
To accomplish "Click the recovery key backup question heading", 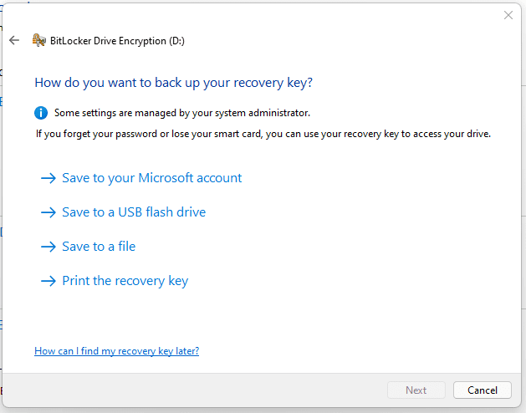I will pos(173,83).
